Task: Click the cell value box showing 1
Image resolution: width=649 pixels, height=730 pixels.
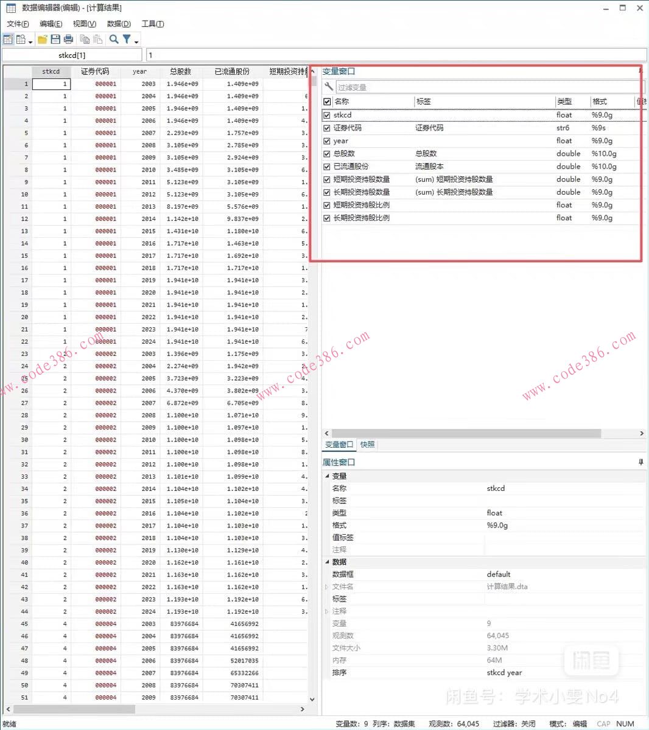Action: (x=396, y=55)
